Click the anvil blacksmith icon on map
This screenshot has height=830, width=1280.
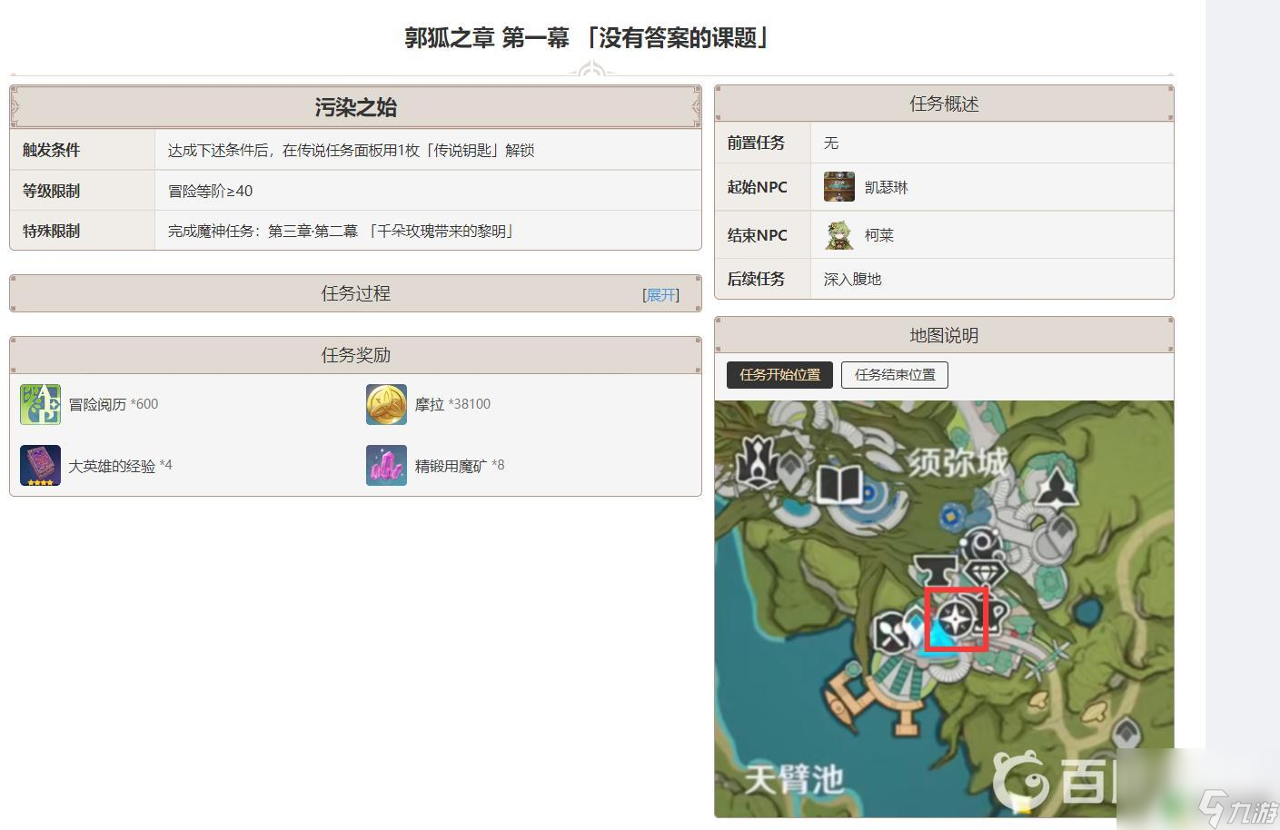(938, 570)
